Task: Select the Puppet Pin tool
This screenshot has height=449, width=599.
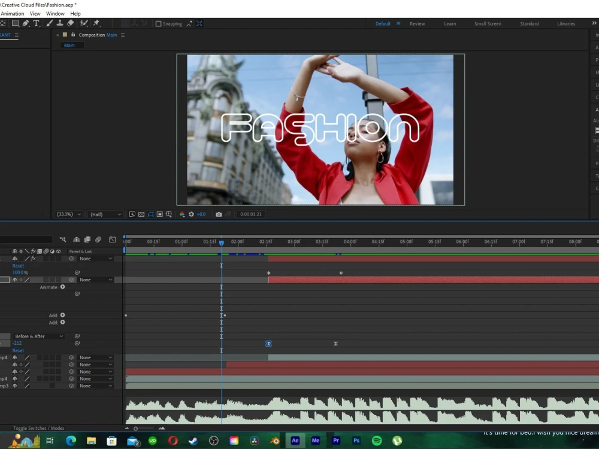Action: pyautogui.click(x=96, y=23)
